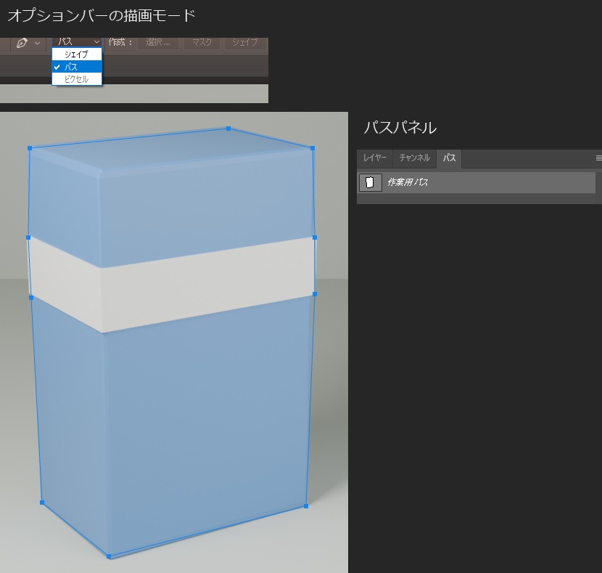
Task: Switch to the チャンネル tab
Action: 415,158
